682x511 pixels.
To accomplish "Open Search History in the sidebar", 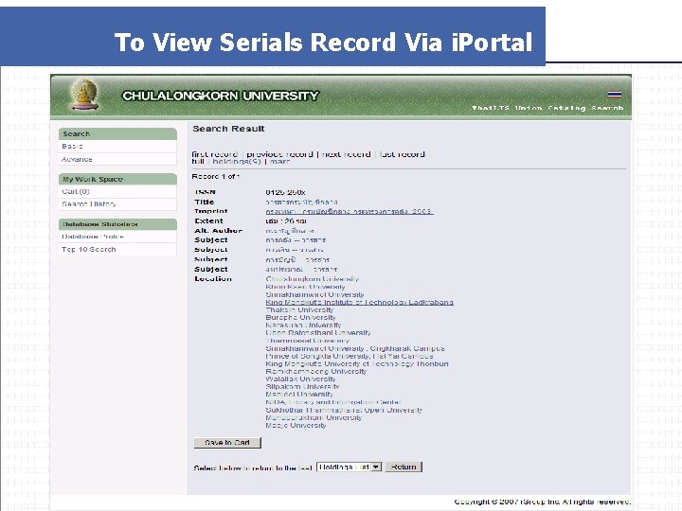I will click(x=89, y=204).
